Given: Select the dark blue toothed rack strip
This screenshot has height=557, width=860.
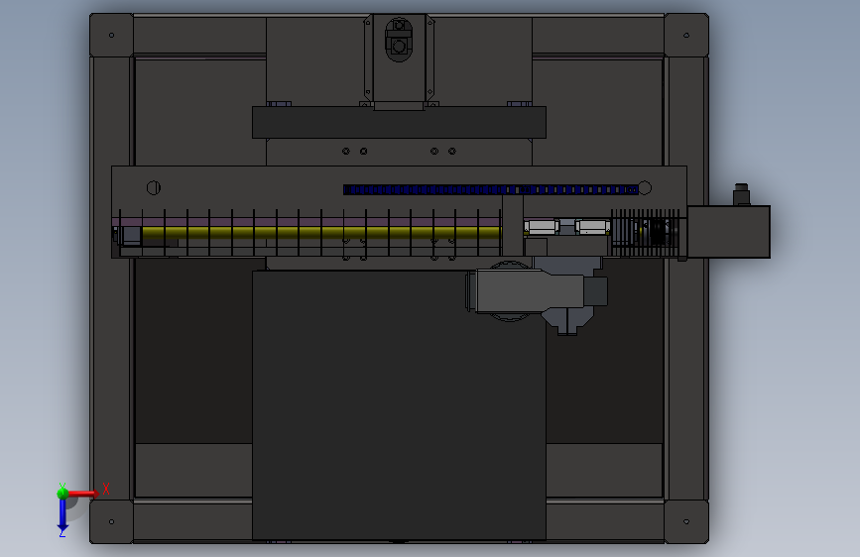Looking at the screenshot, I should click(490, 189).
